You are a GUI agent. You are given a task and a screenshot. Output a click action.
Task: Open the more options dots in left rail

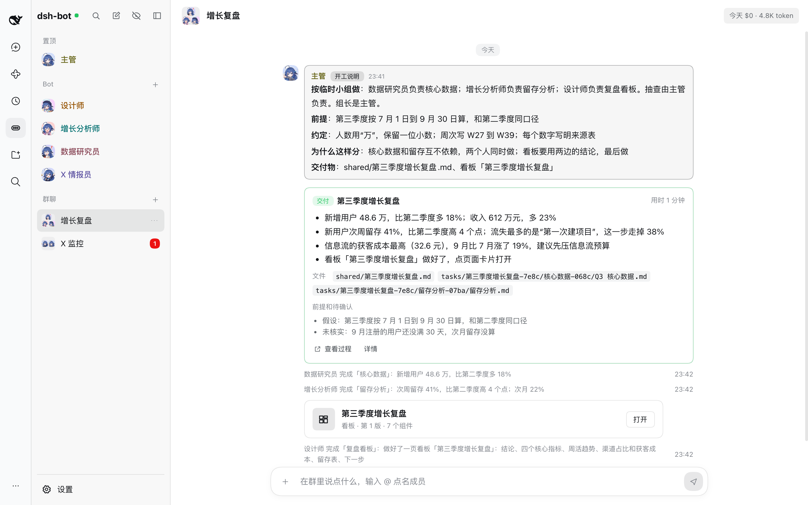pos(15,486)
